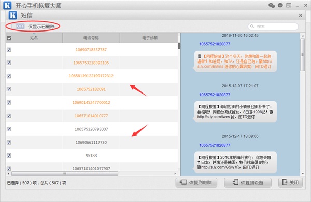311x202 pixels.
Task: Click sender number above the 2015-12-07 message
Action: 215,95
